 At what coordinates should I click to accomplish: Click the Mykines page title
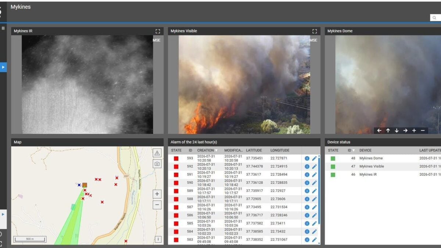pos(21,7)
